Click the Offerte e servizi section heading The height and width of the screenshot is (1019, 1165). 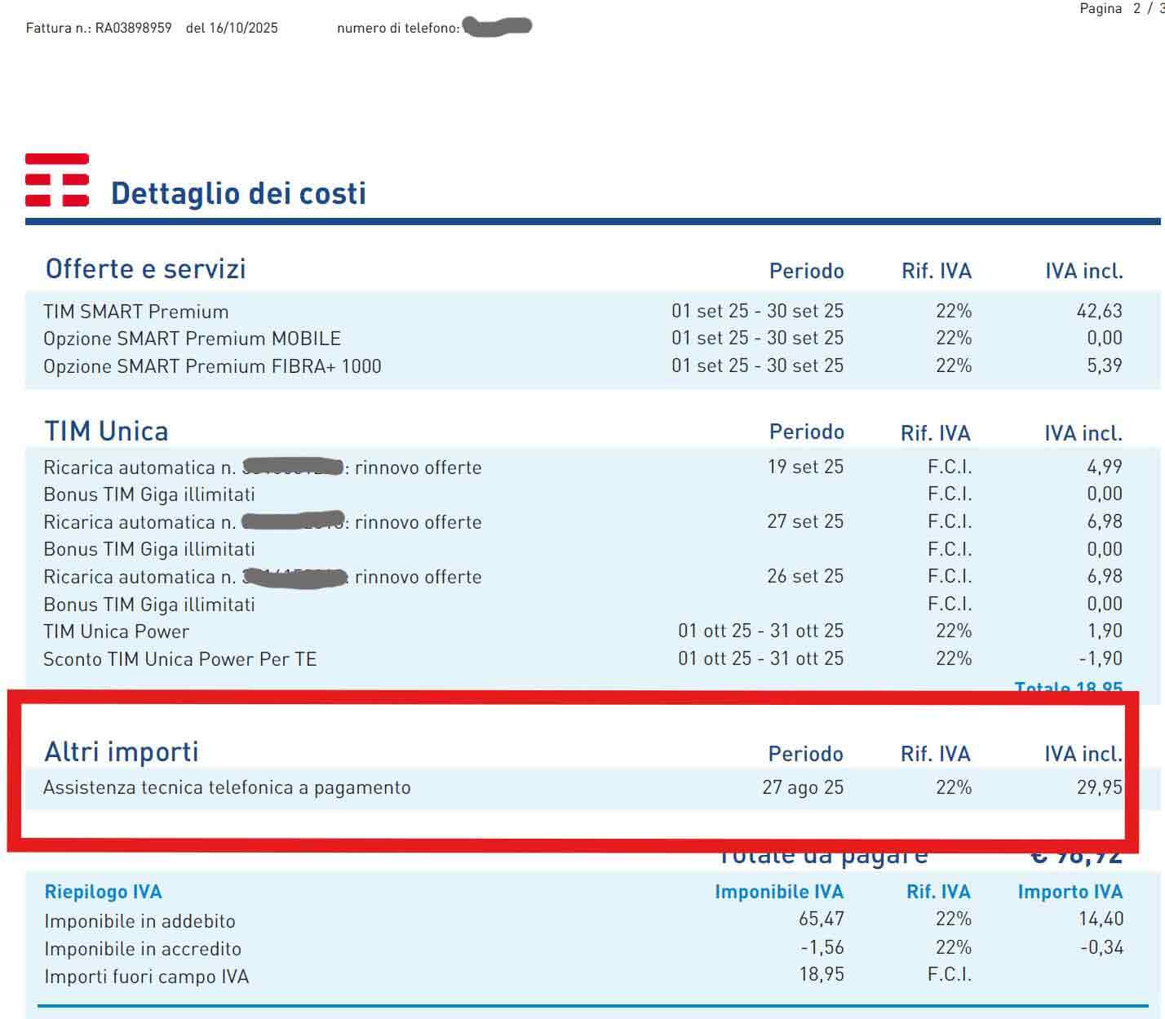[145, 269]
